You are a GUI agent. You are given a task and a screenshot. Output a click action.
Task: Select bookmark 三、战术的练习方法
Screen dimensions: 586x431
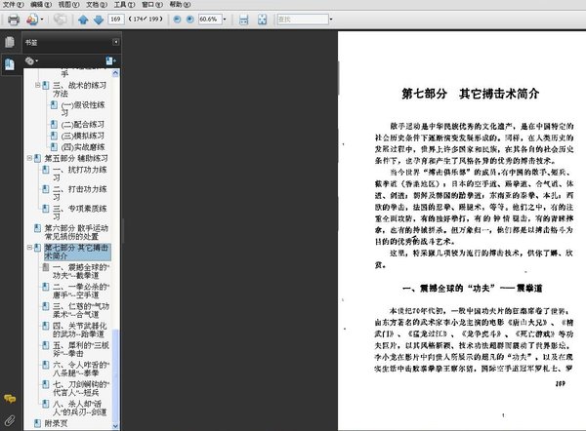point(80,89)
